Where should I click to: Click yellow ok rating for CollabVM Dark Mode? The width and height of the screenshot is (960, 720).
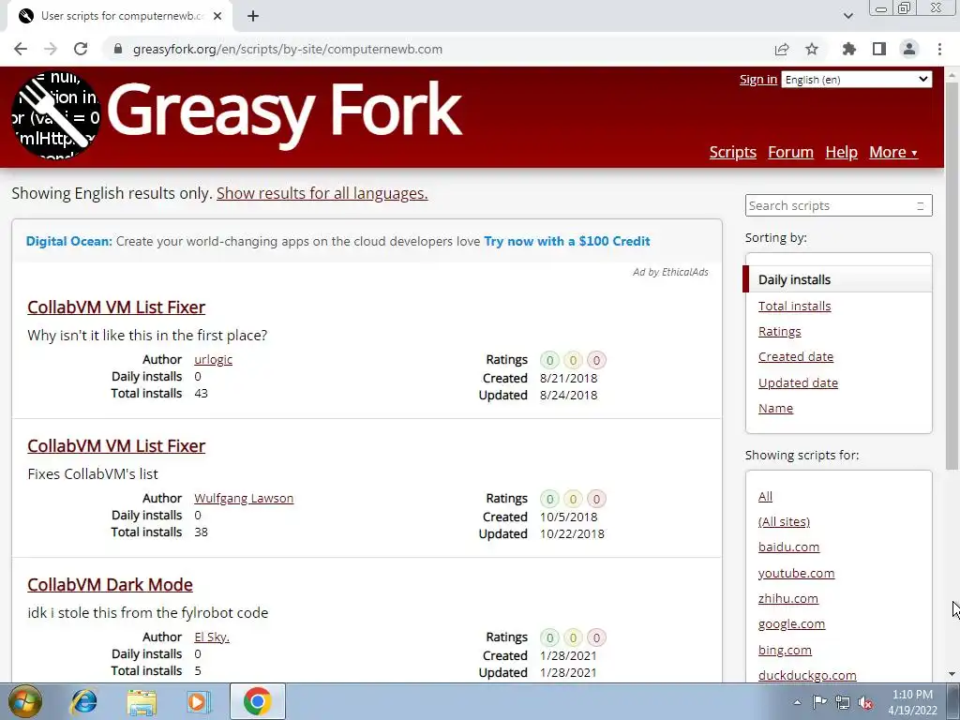click(573, 637)
